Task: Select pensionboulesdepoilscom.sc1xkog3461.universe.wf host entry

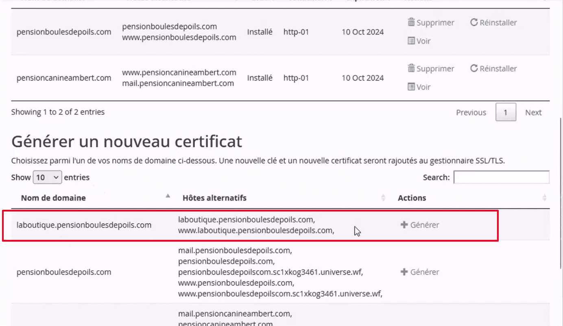Action: coord(271,272)
